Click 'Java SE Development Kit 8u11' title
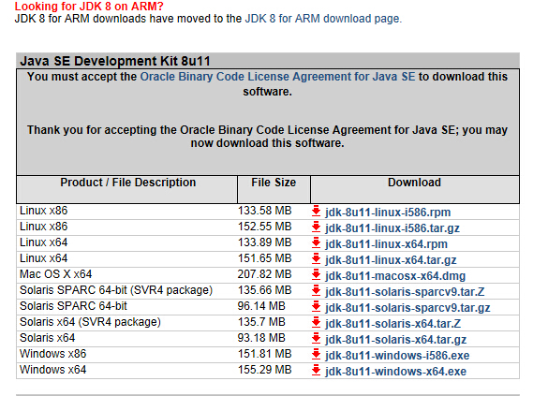 pos(115,61)
